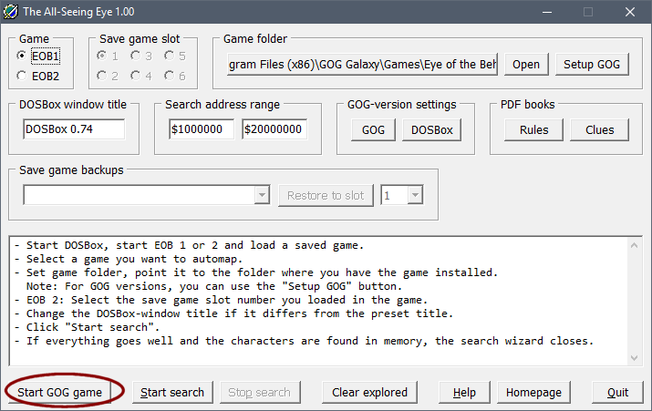Click the Clear explored button

369,392
